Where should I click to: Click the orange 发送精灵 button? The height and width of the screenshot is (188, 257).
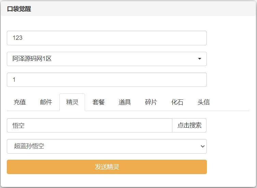[106, 167]
